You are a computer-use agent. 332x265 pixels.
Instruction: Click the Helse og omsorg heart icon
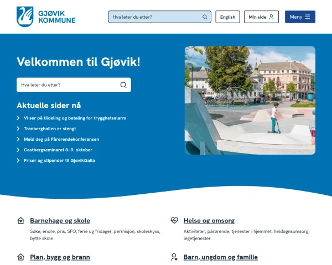pos(174,220)
